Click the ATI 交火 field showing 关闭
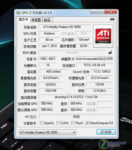The width and height of the screenshot is (132, 150). (76, 117)
